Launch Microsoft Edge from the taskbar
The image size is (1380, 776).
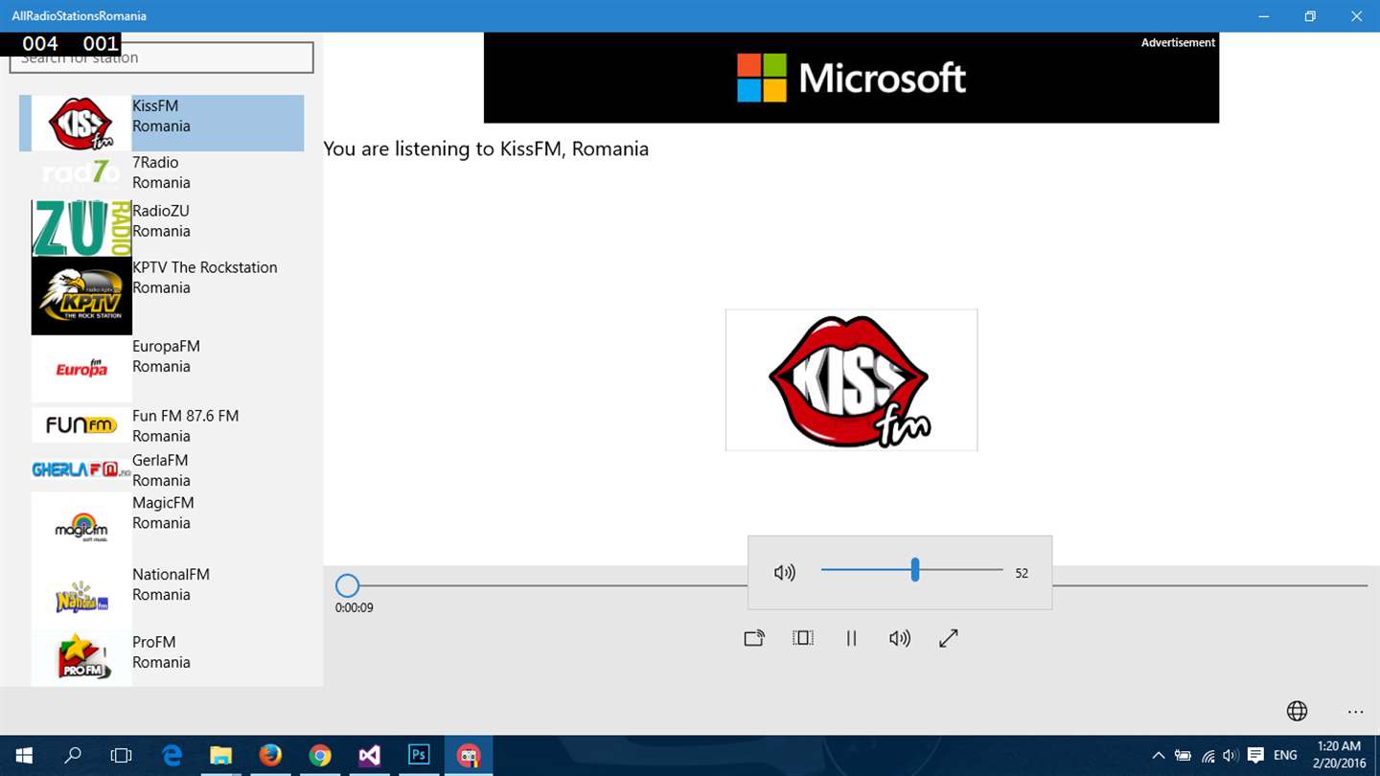[172, 755]
